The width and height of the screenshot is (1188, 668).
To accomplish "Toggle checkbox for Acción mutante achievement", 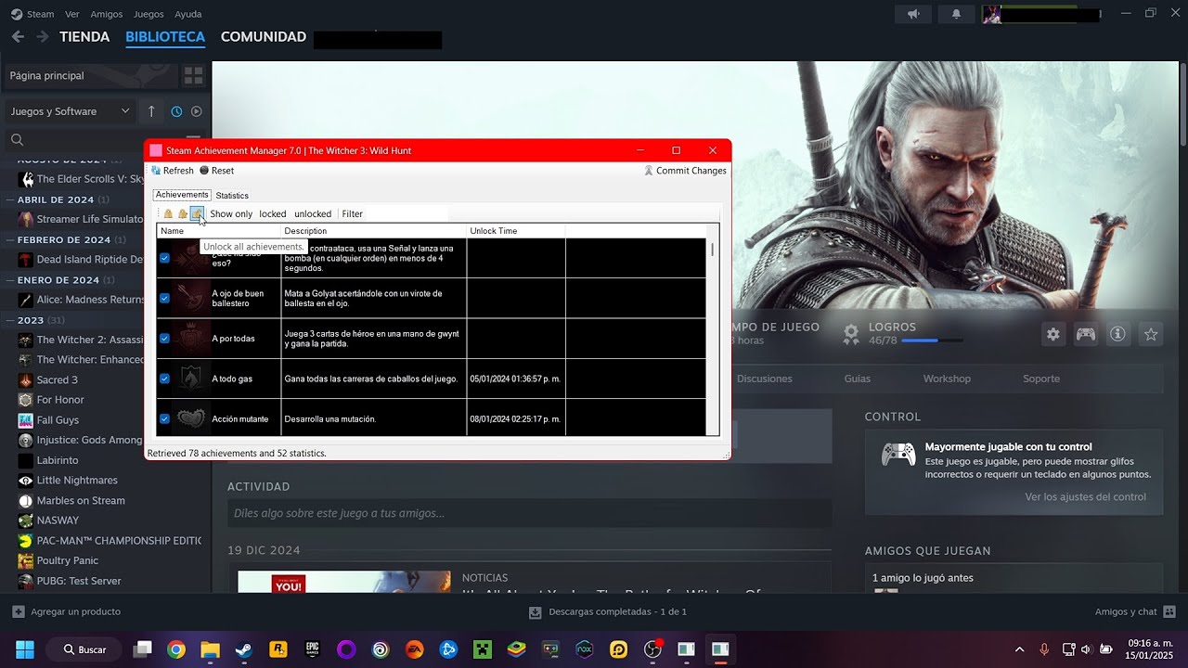I will pos(164,418).
